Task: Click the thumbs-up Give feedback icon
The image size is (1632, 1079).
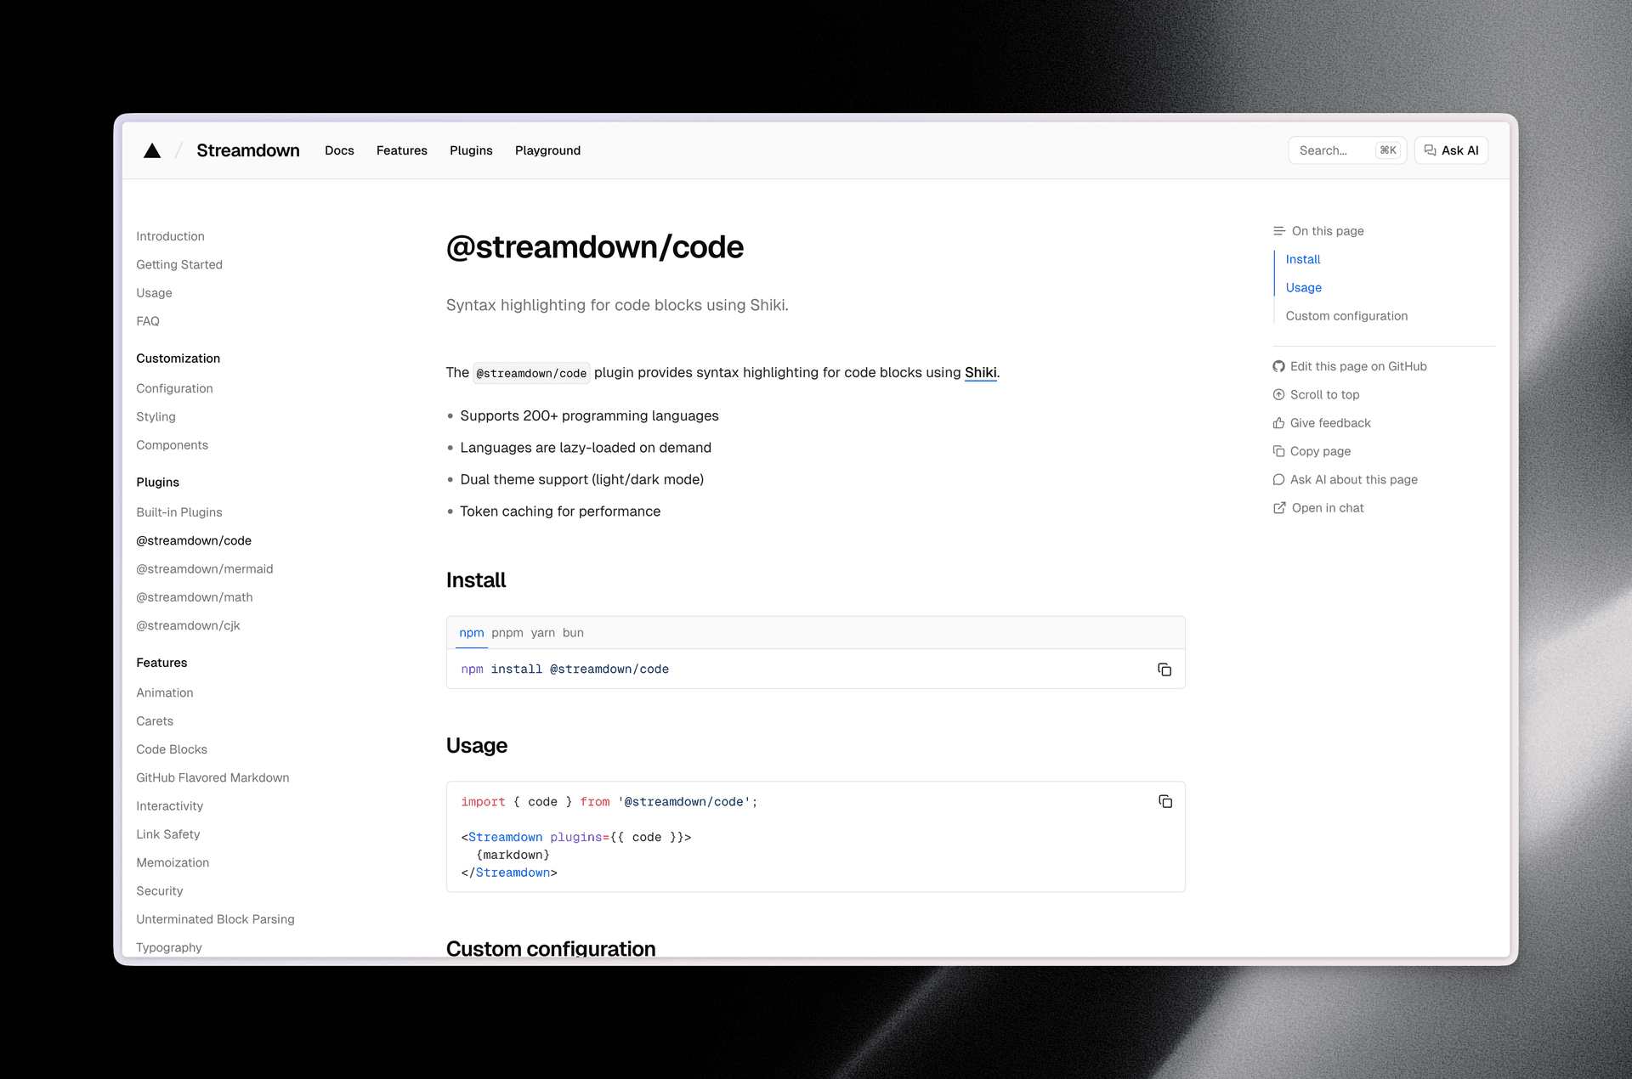Action: (x=1278, y=423)
